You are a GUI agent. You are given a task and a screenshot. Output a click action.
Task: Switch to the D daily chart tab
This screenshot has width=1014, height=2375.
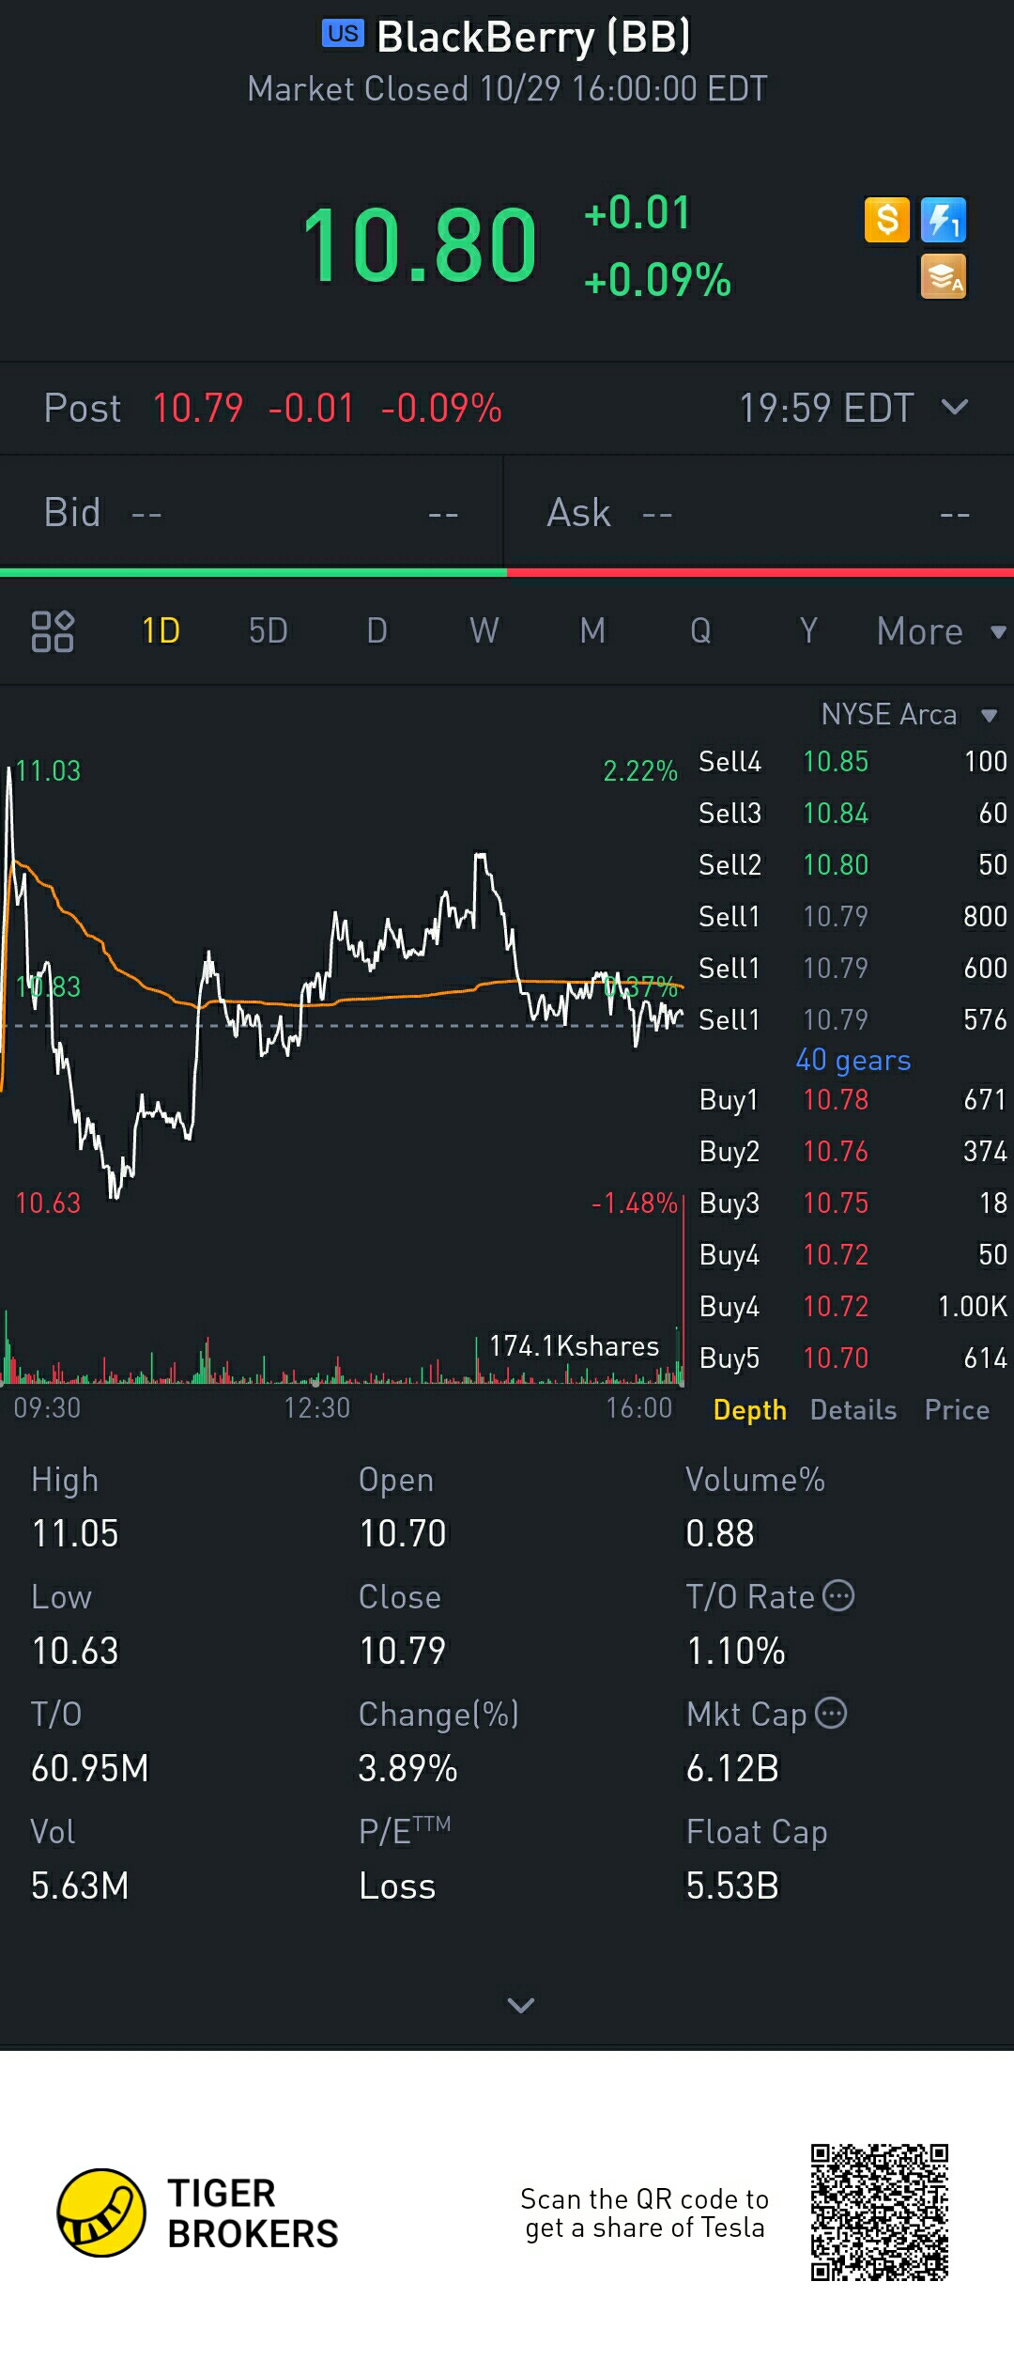pyautogui.click(x=376, y=630)
